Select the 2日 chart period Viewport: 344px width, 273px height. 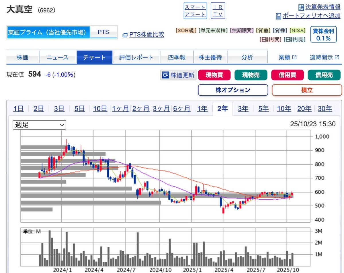39,109
